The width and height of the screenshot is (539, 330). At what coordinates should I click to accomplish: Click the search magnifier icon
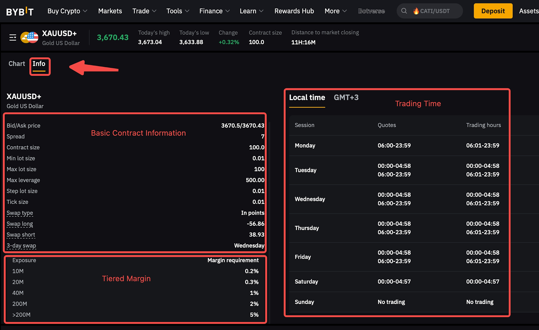(x=404, y=11)
